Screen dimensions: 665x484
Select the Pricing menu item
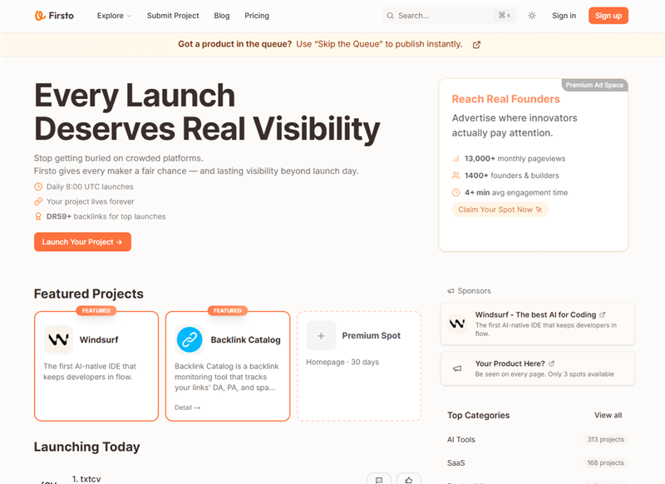coord(256,15)
